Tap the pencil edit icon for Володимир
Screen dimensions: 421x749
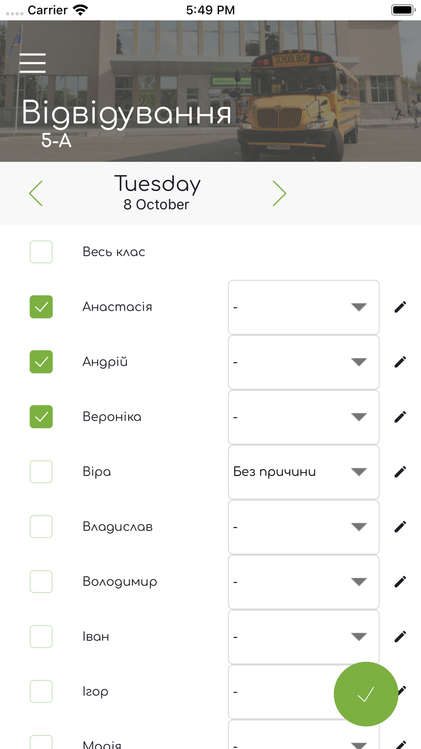coord(400,582)
